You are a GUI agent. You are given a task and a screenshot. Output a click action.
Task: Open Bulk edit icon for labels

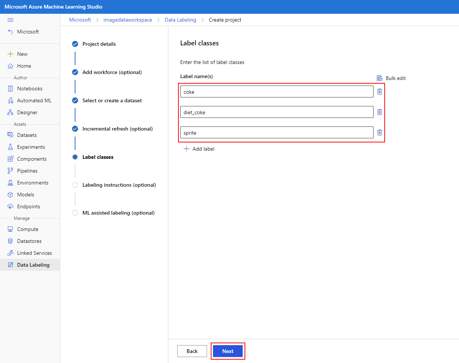click(379, 78)
